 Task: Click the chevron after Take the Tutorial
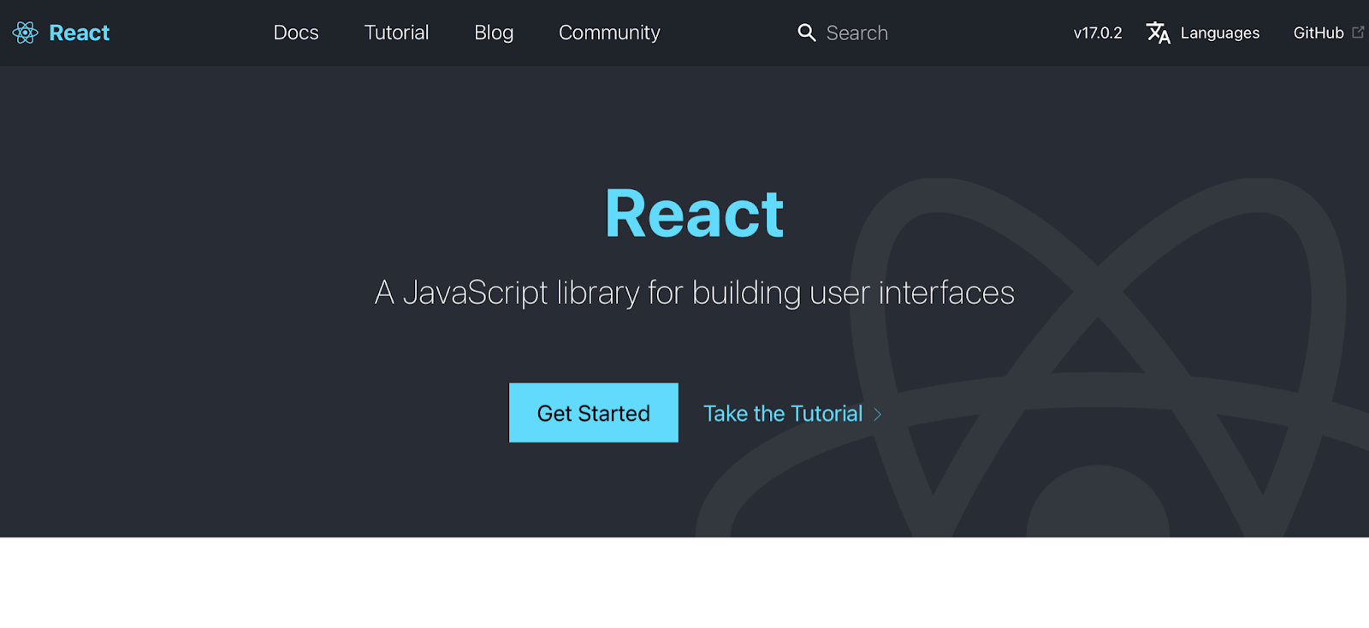878,414
